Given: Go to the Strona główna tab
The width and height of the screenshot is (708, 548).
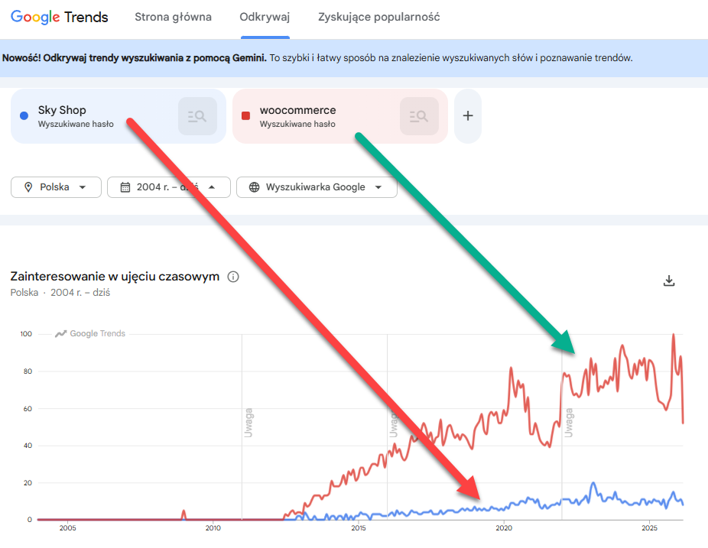Looking at the screenshot, I should click(173, 17).
